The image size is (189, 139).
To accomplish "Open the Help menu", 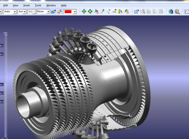I will [x=64, y=5].
